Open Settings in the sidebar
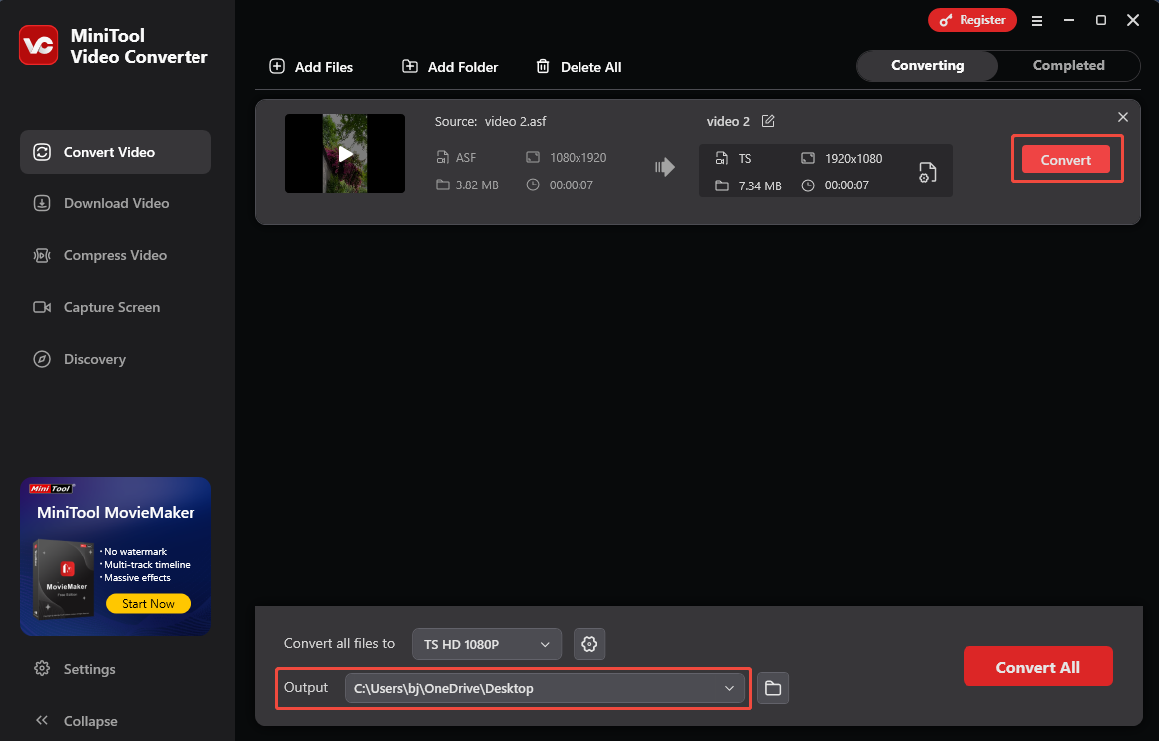The width and height of the screenshot is (1159, 741). (75, 668)
